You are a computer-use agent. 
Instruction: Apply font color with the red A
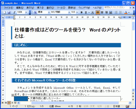[126, 12]
